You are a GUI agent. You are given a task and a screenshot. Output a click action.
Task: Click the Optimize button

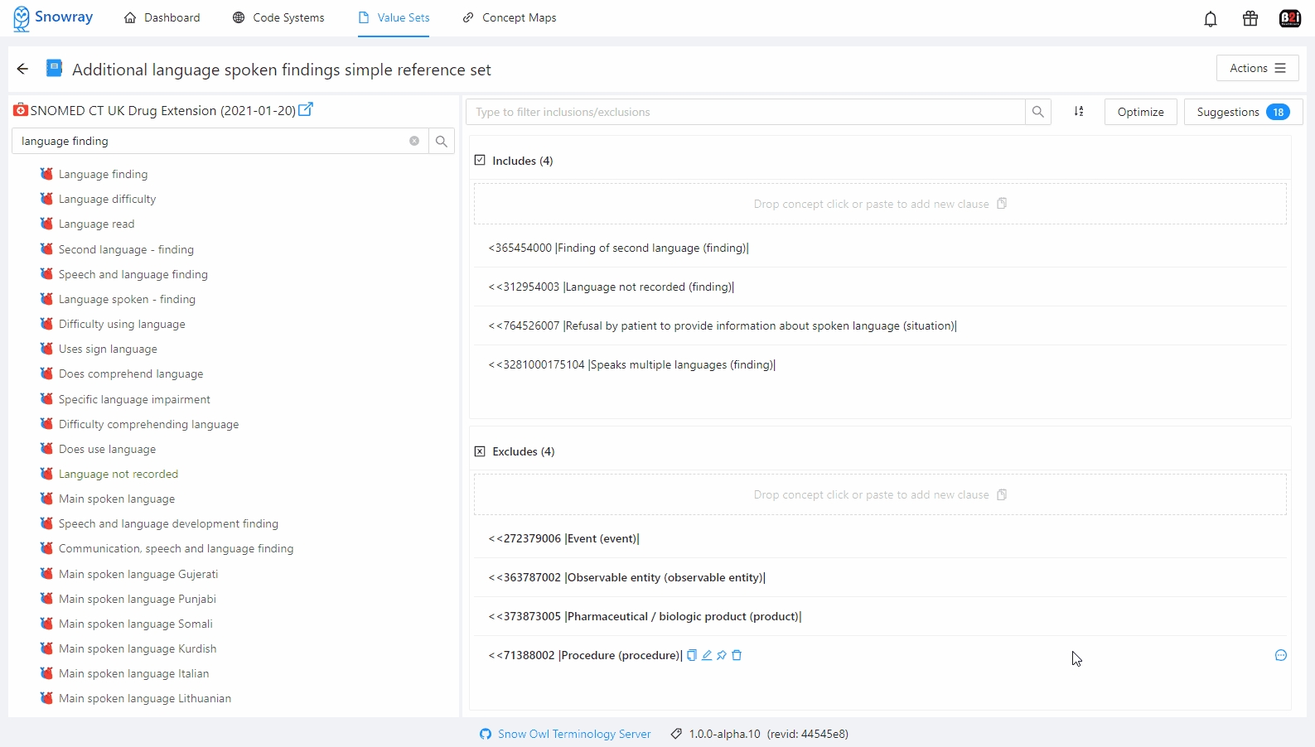pyautogui.click(x=1140, y=112)
